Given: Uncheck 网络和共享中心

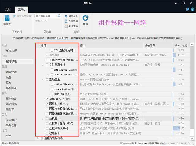Looking at the screenshot, I should pyautogui.click(x=47, y=104).
